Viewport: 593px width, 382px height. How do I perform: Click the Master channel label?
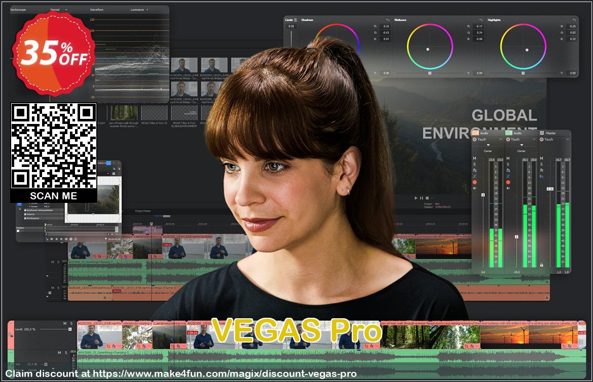click(550, 133)
